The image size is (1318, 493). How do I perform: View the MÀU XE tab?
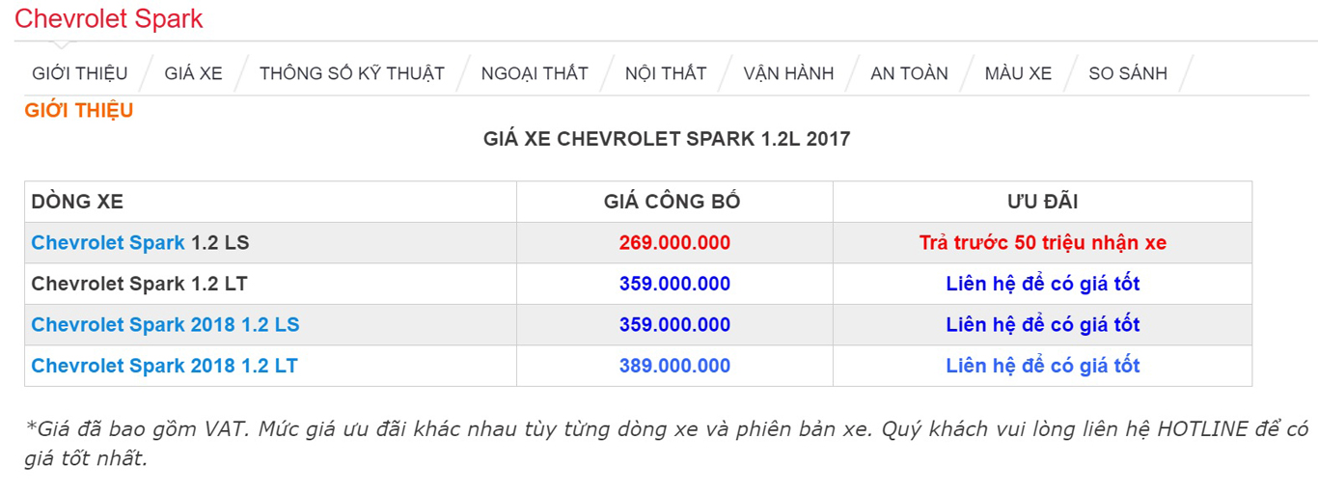pos(1018,73)
